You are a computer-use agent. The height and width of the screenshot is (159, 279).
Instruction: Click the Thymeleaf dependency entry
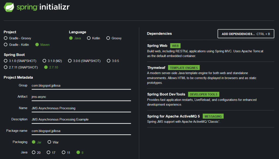pos(156,67)
